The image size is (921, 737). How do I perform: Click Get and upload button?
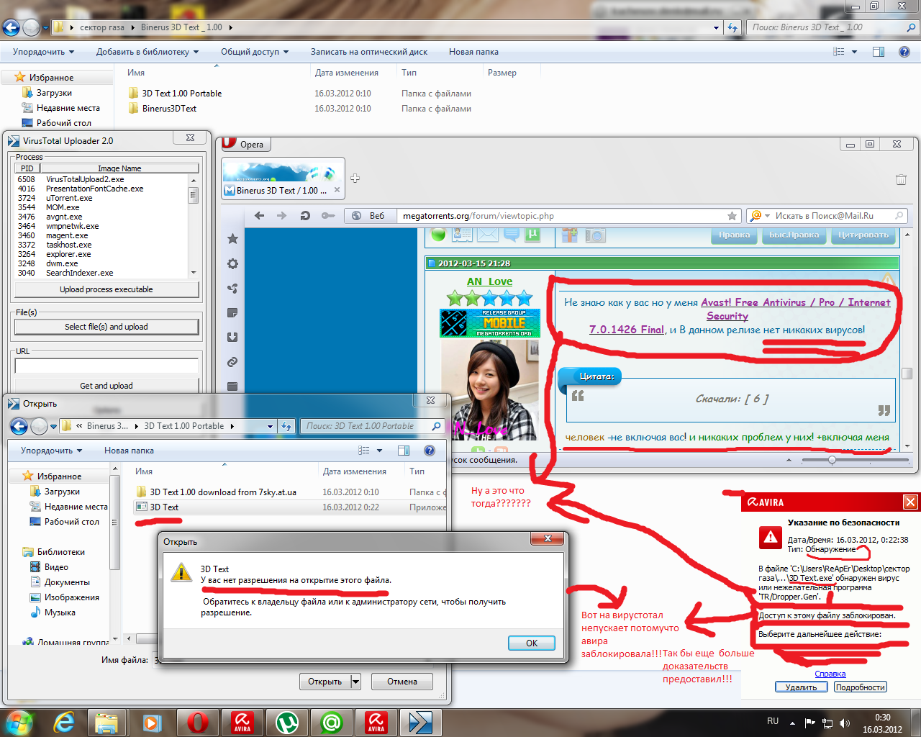pyautogui.click(x=106, y=386)
